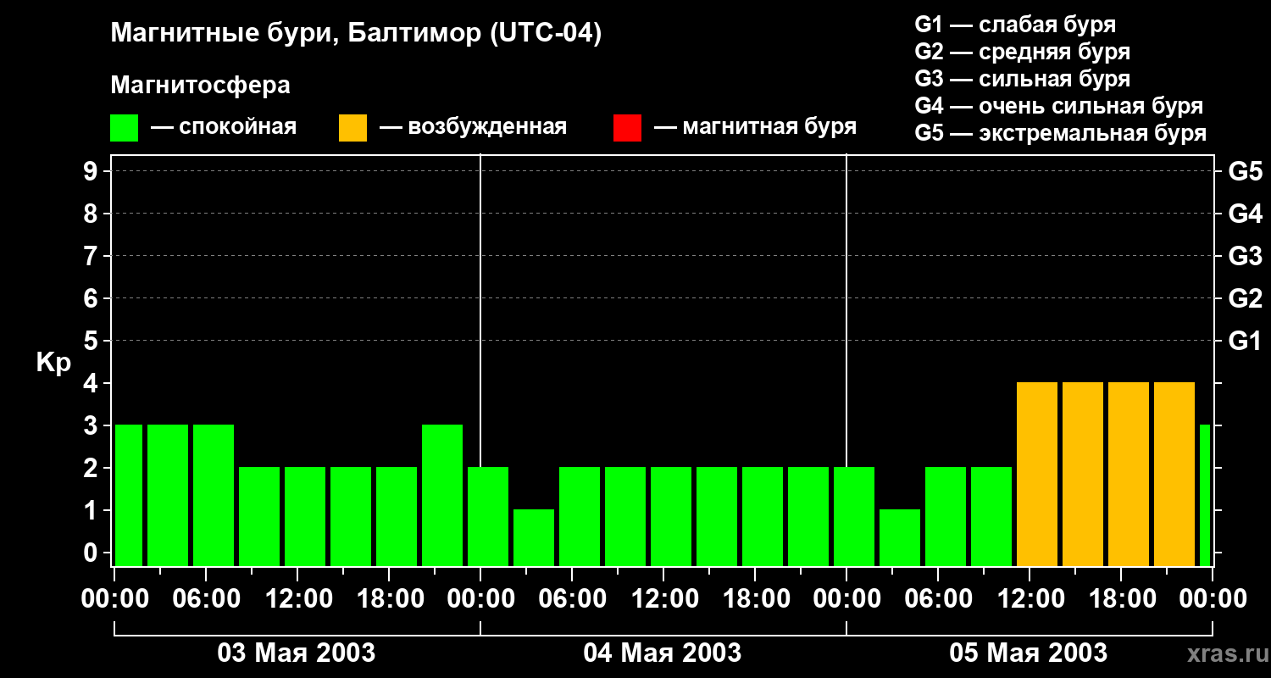Click the orange 'возбужденная' legend swatch
This screenshot has width=1271, height=678.
[352, 127]
